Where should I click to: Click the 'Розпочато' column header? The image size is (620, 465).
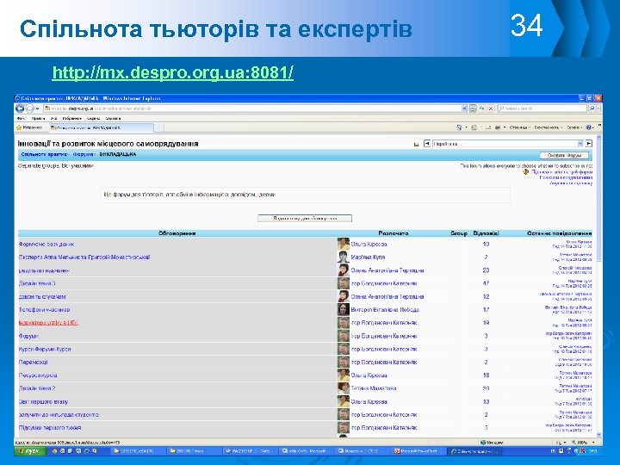393,233
